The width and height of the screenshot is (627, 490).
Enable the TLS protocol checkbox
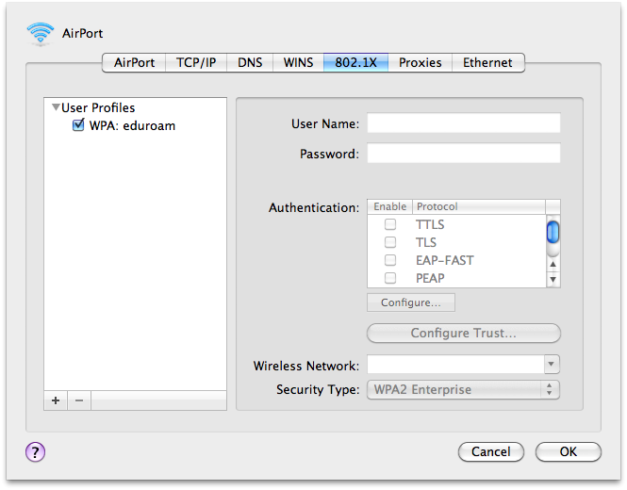tap(390, 242)
